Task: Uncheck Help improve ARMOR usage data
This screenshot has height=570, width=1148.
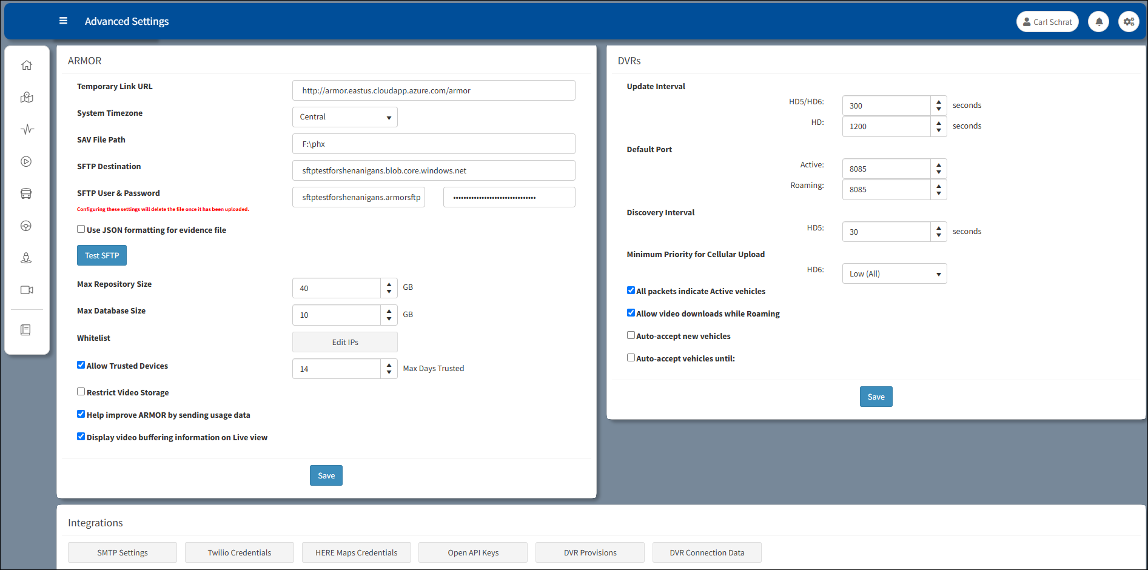Action: tap(81, 414)
